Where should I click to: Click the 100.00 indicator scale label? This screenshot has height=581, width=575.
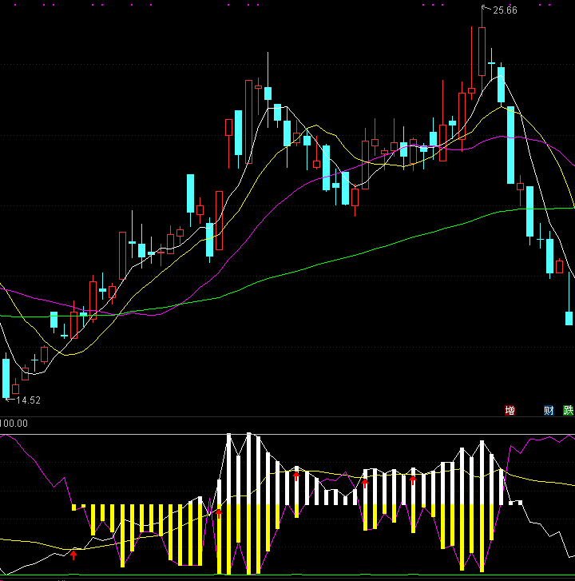point(15,422)
